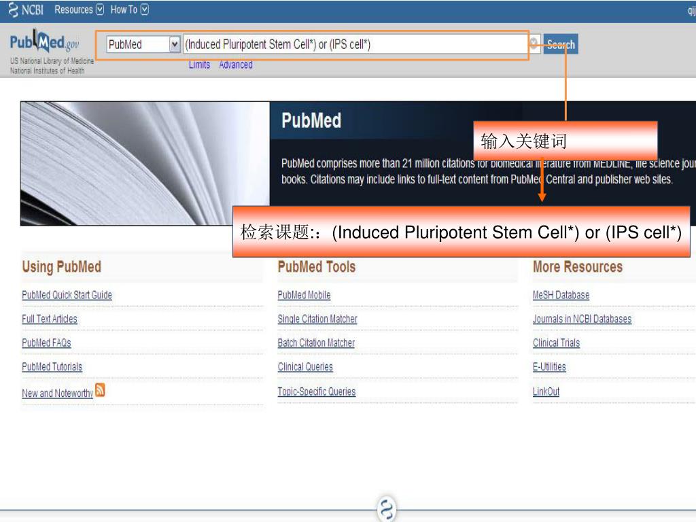The width and height of the screenshot is (696, 522).
Task: Click the Search button
Action: (561, 44)
